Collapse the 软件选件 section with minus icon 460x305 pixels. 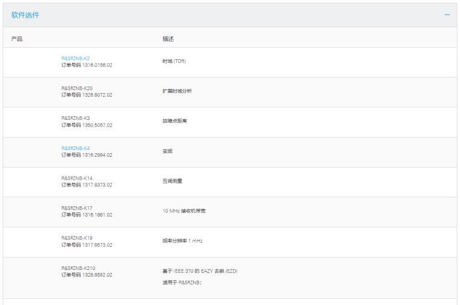[x=447, y=15]
